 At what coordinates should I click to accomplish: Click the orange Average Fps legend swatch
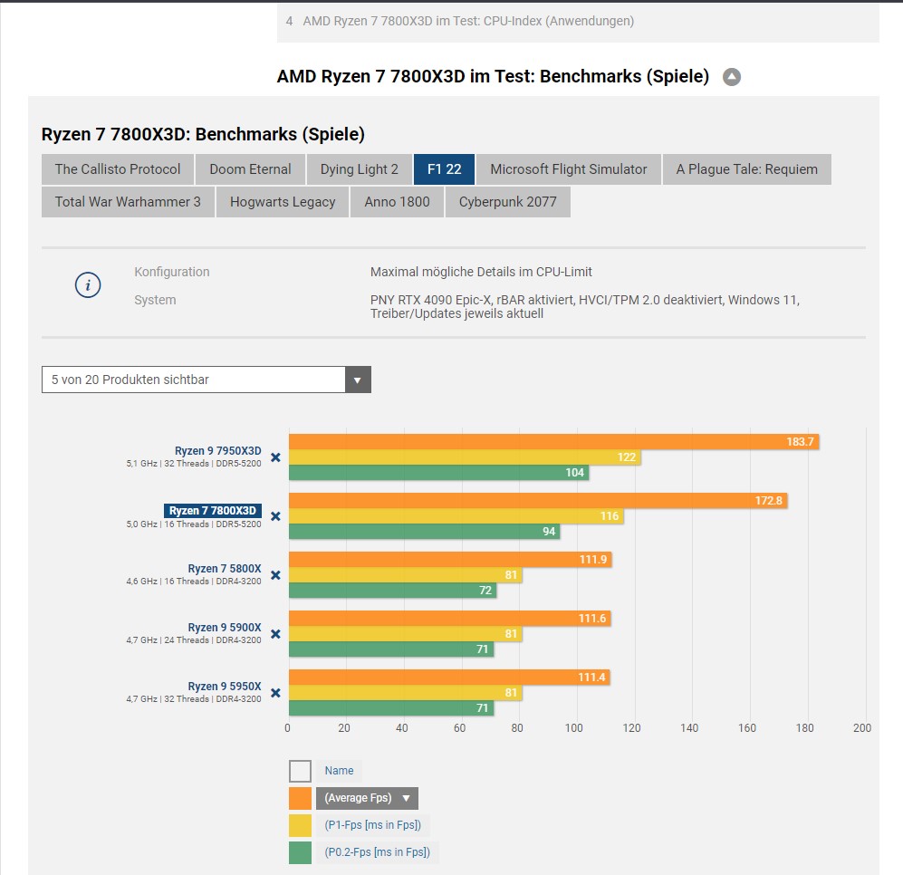300,798
